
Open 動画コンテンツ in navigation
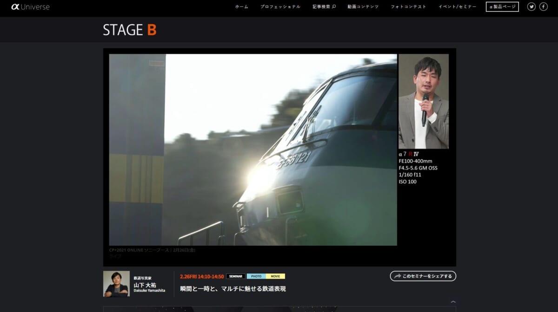[x=363, y=6]
